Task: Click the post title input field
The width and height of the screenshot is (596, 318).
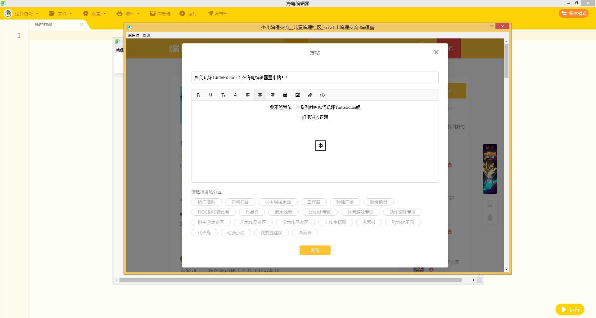Action: click(315, 77)
